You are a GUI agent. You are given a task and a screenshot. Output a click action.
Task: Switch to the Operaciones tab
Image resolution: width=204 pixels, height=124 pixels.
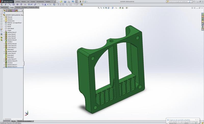tap(4, 7)
